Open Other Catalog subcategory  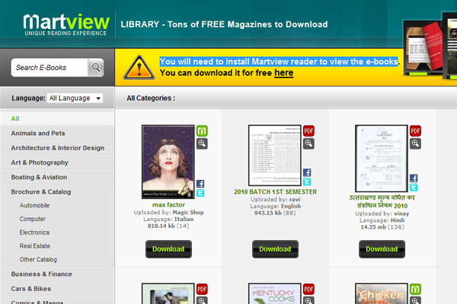click(x=38, y=259)
